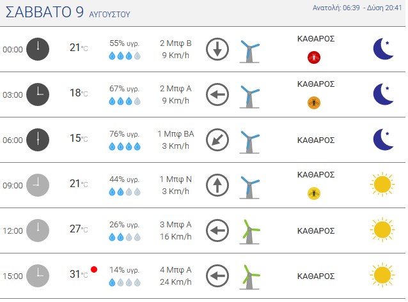Click the diagonal wind arrow at 06:00

tap(217, 140)
